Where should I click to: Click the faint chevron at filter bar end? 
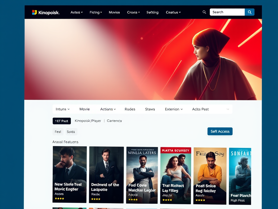point(228,109)
